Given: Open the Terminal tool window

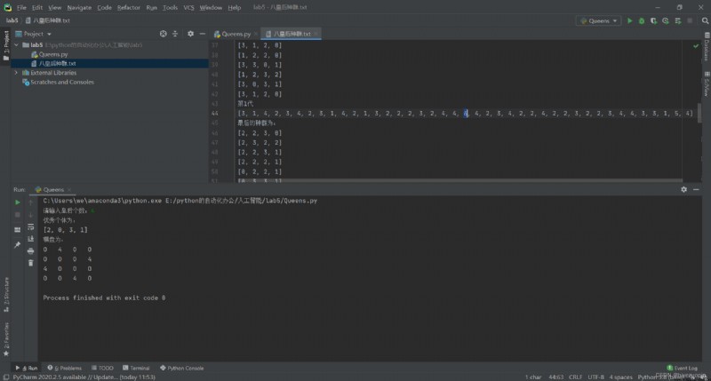Looking at the screenshot, I should coord(136,369).
